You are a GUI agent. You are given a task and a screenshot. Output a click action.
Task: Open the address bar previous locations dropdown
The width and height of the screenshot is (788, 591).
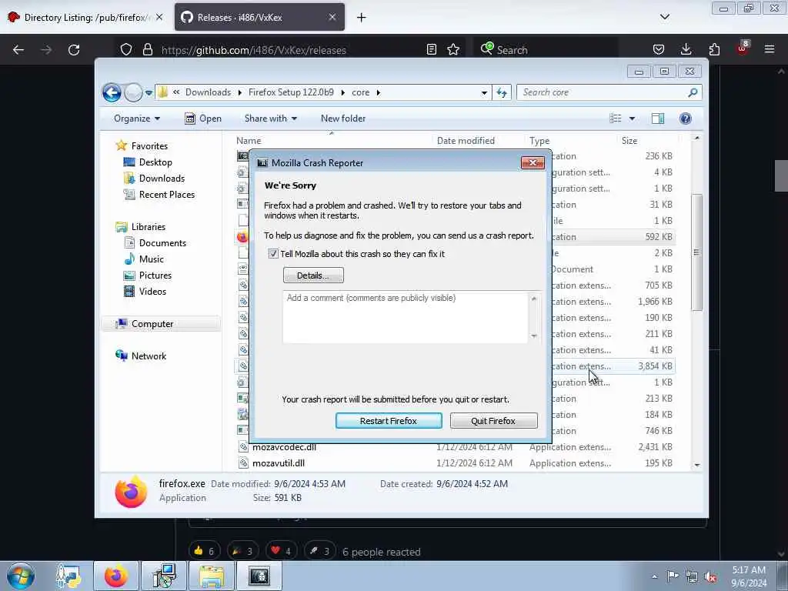tap(483, 92)
